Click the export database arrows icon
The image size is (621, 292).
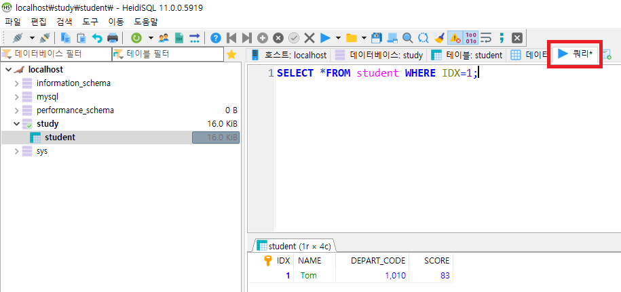click(195, 38)
